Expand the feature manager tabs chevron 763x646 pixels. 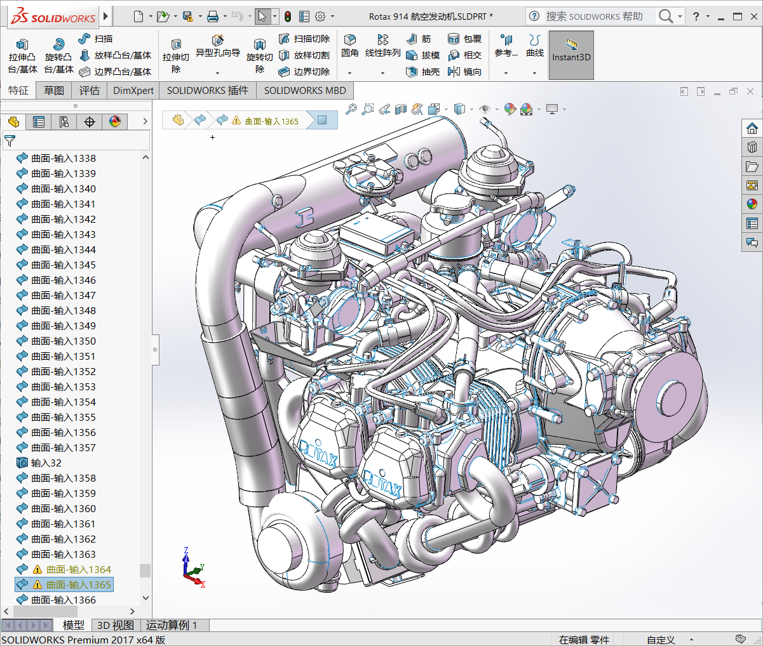pos(145,122)
